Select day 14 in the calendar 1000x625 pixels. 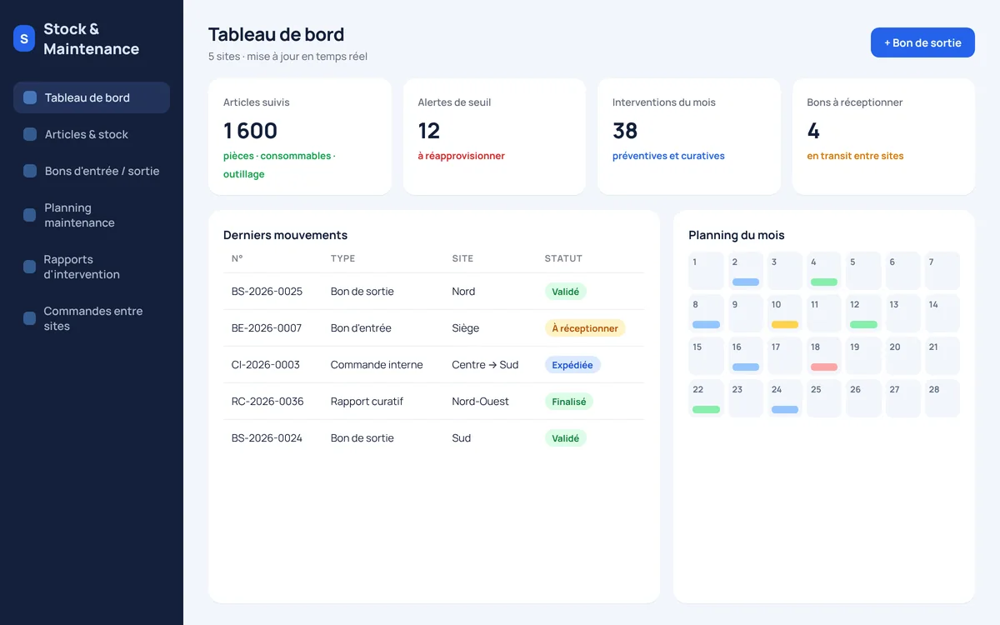[x=942, y=313]
